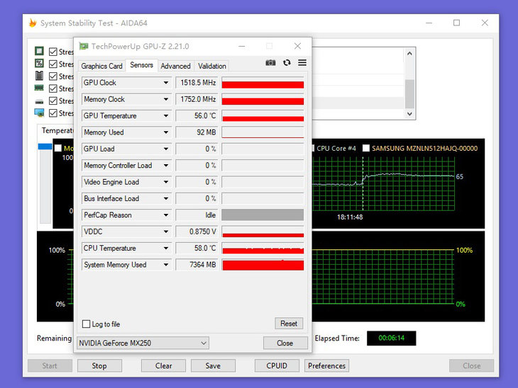This screenshot has width=518, height=388.
Task: Click the Stop button in AIDA64
Action: 99,366
